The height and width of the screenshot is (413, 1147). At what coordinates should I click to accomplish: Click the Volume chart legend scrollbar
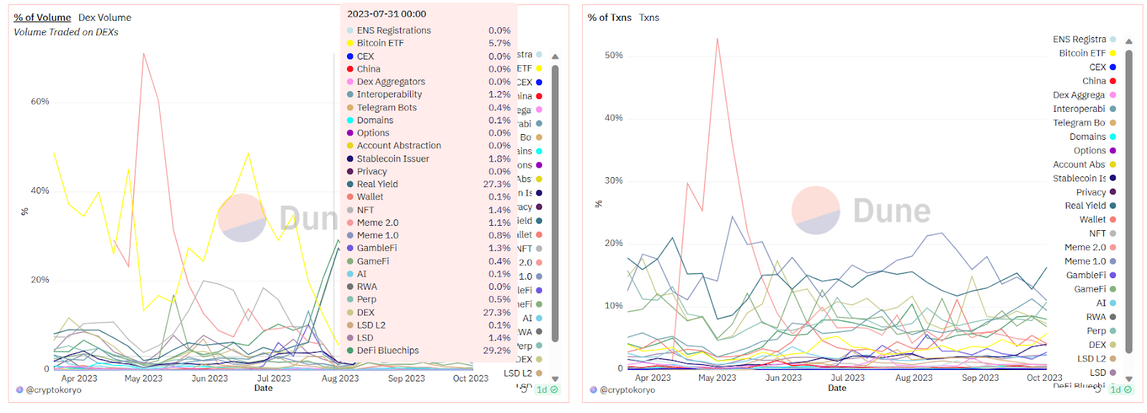[555, 204]
